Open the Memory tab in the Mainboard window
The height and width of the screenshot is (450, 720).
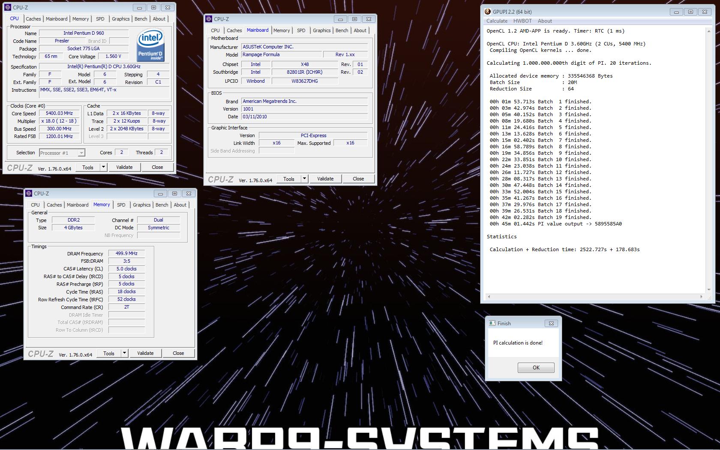[282, 30]
